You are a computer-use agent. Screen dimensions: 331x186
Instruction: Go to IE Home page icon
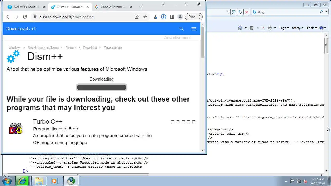tap(240, 28)
